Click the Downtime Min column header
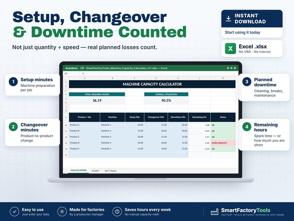 tap(178, 117)
